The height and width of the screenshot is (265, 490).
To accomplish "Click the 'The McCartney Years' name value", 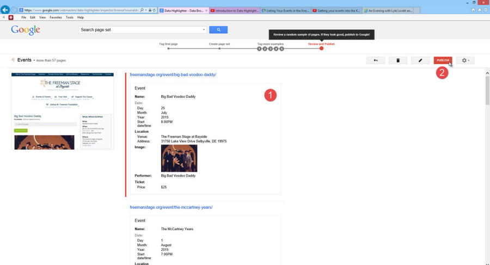I will 177,229.
